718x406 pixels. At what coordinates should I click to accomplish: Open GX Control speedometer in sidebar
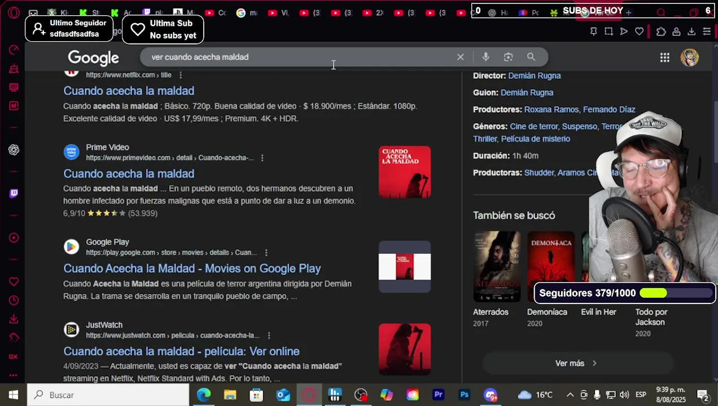click(14, 50)
